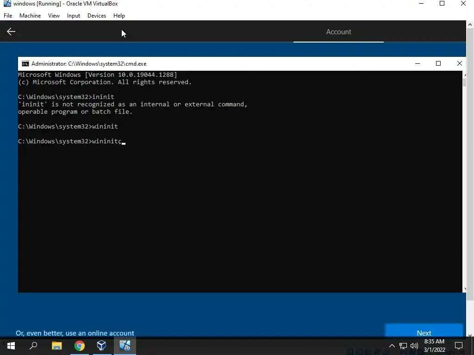Open the Help menu
This screenshot has height=355, width=474.
[119, 16]
